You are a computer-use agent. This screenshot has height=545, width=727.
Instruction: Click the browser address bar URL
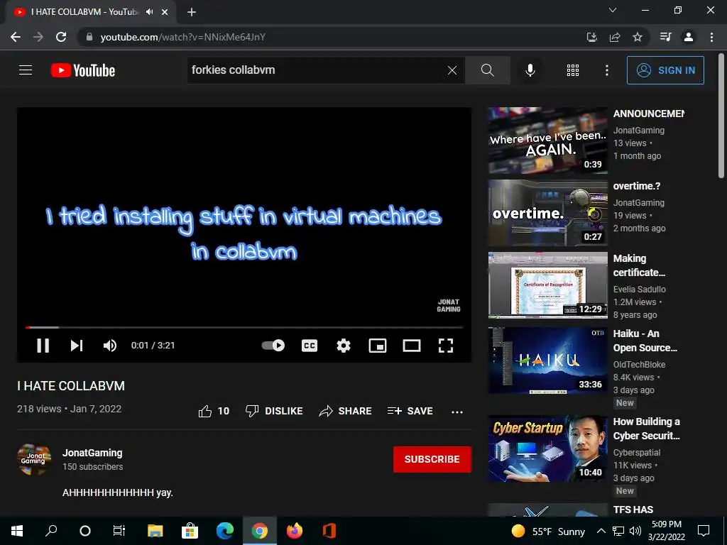pyautogui.click(x=182, y=37)
